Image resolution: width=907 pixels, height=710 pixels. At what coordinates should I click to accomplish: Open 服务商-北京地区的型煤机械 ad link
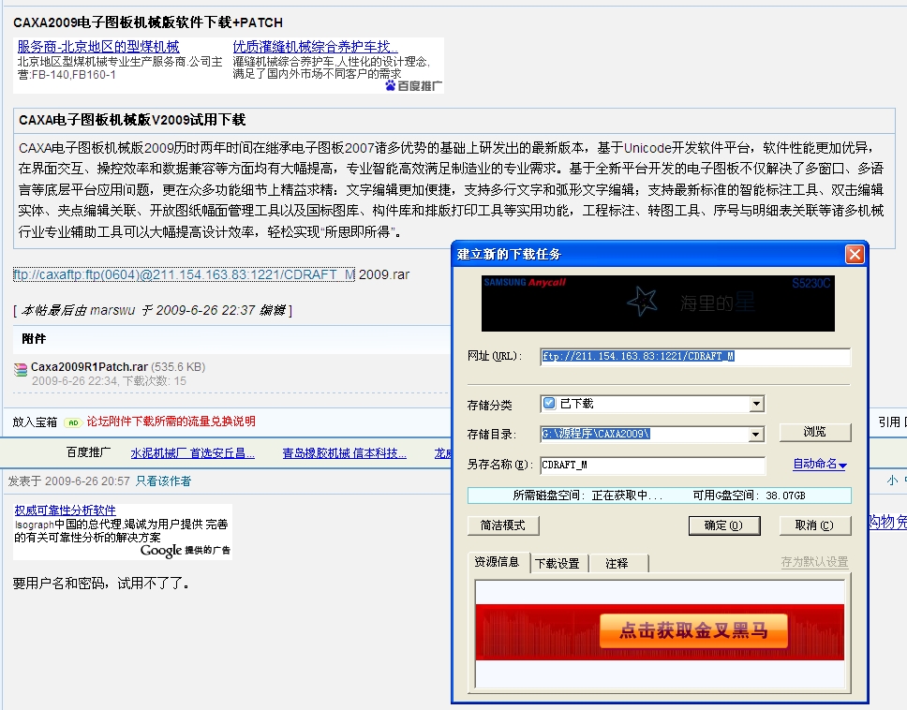coord(98,47)
